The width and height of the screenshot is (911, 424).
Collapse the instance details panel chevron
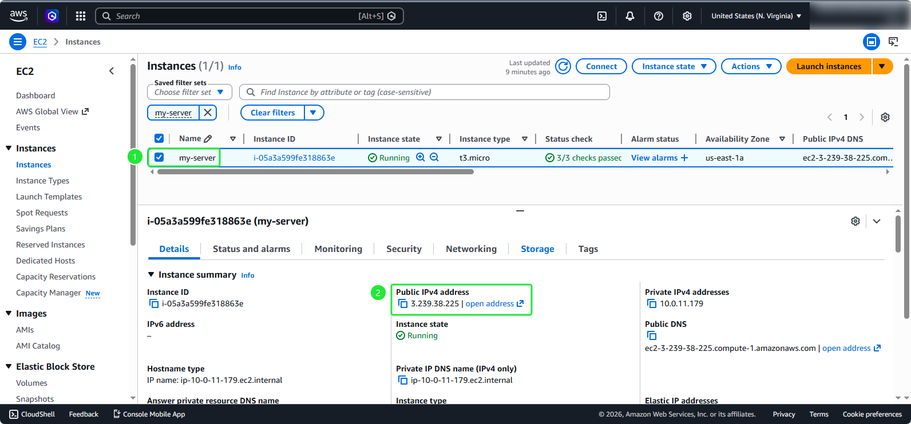click(x=877, y=221)
